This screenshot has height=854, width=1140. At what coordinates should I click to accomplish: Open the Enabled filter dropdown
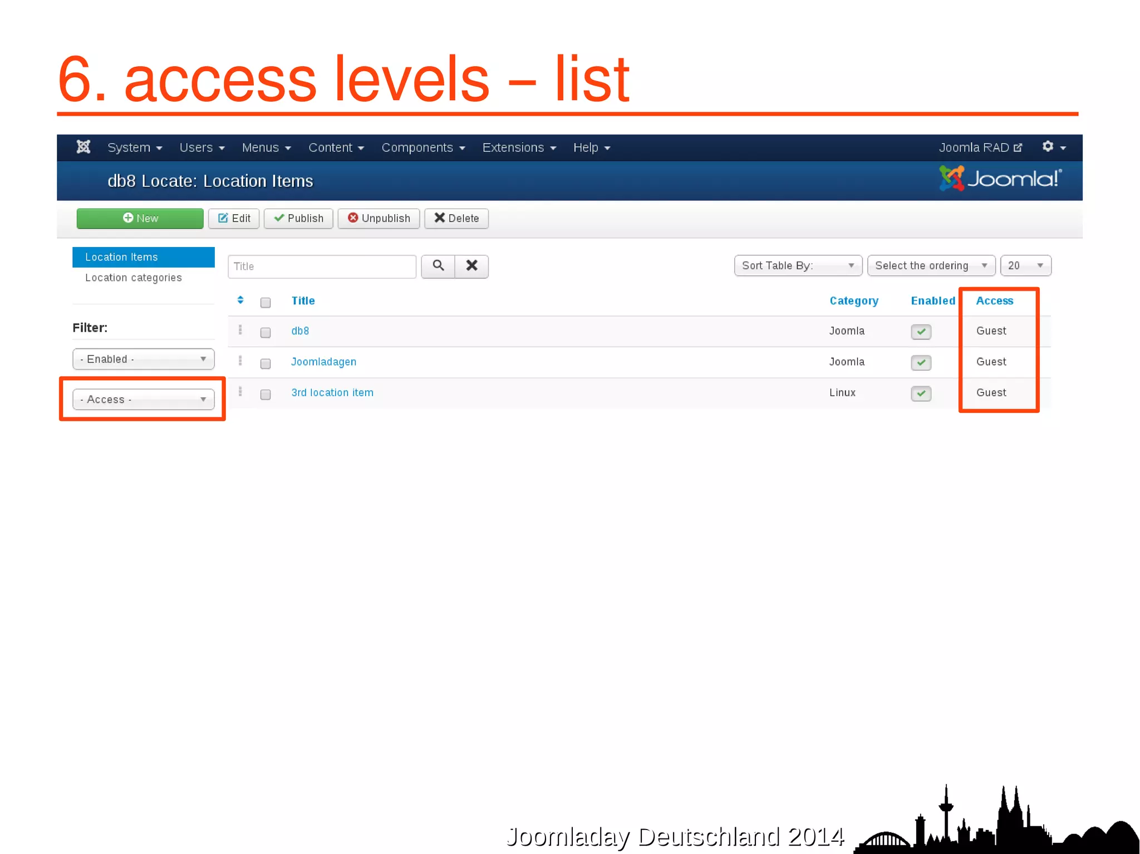tap(144, 359)
